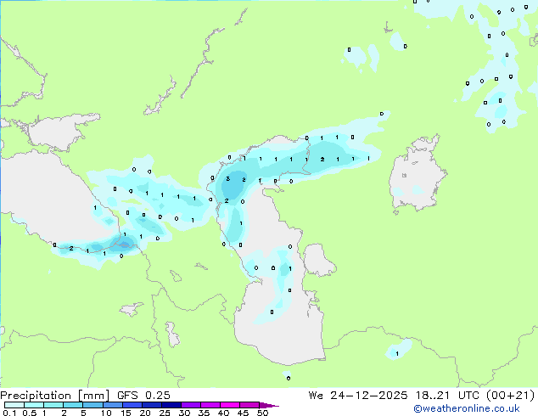Image resolution: width=538 pixels, height=416 pixels.
Task: Click the legend label "10"
Action: click(106, 413)
